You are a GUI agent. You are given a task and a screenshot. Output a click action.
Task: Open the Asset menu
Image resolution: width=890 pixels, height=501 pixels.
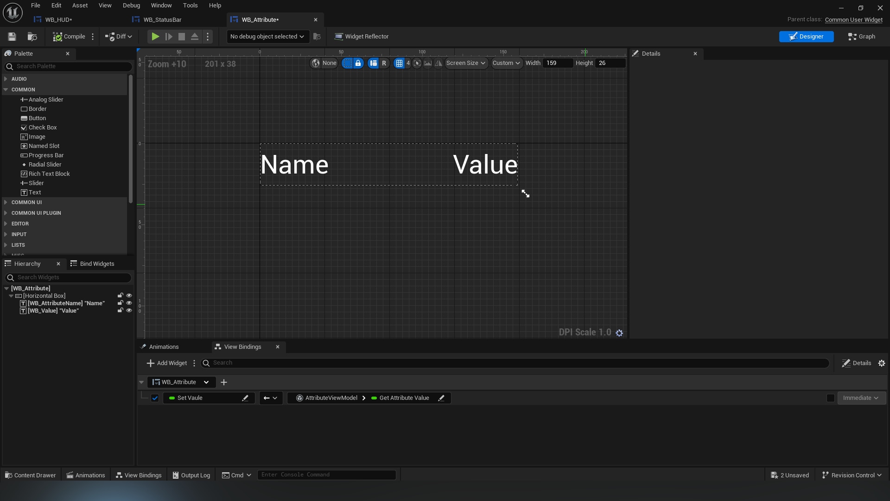click(80, 6)
